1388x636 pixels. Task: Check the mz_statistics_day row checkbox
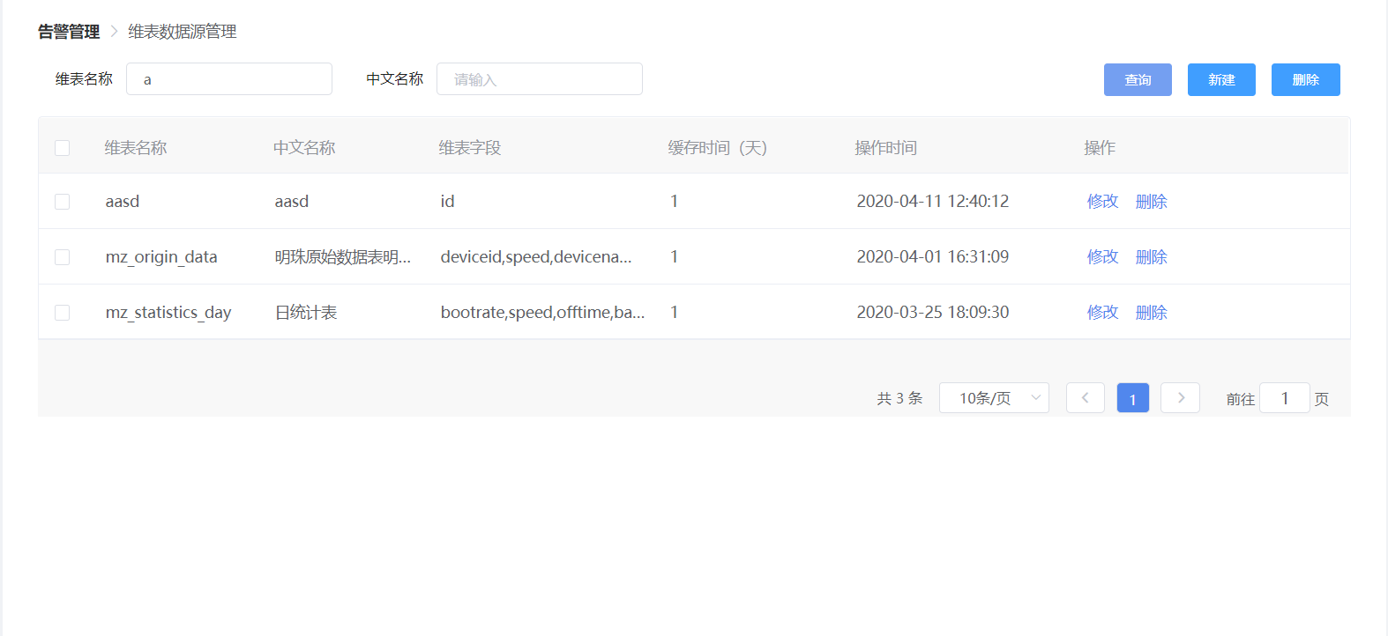pos(62,313)
